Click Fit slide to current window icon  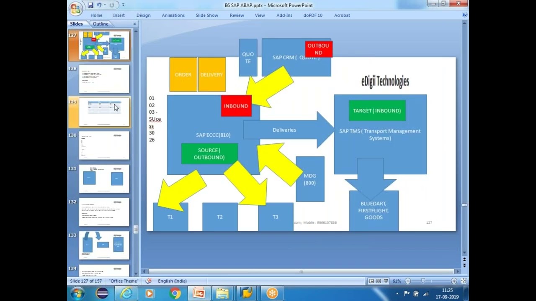point(463,281)
